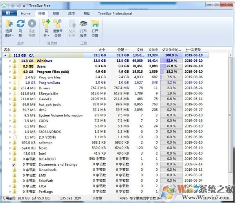Expand the Windows folder tree node
Viewport: 236px width, 203px height.
point(10,61)
